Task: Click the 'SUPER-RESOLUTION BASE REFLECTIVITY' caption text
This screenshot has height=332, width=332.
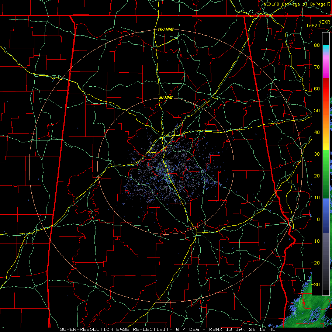Action: pos(116,329)
